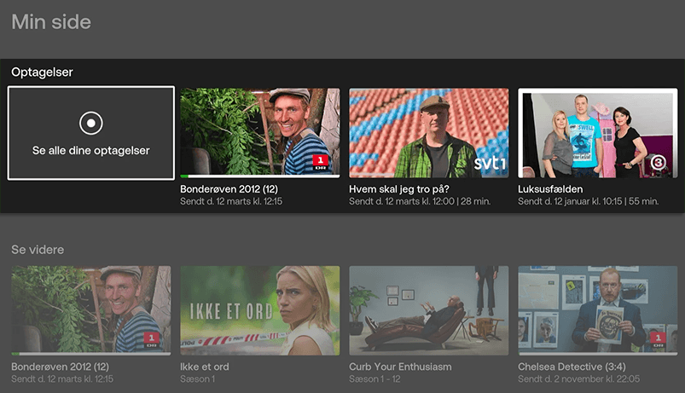Select title "Chelsea Detective (3:4)"
This screenshot has width=685, height=393.
point(572,367)
